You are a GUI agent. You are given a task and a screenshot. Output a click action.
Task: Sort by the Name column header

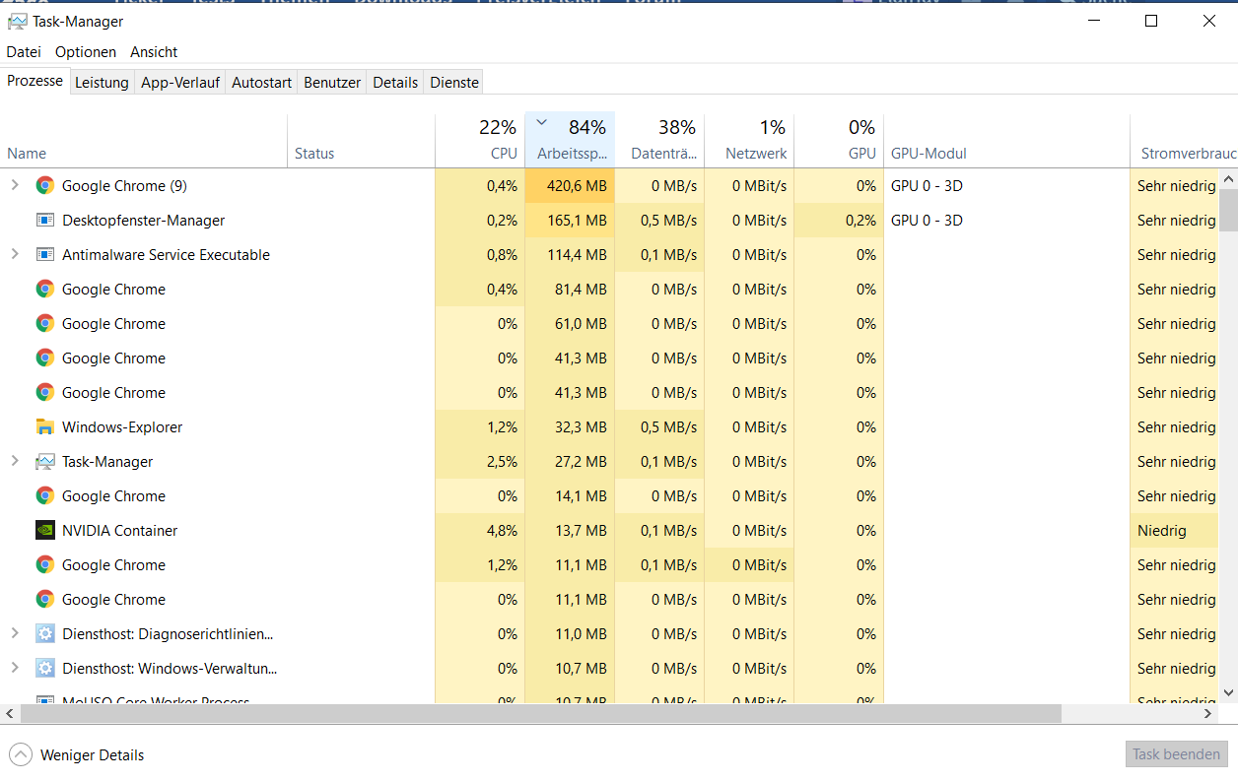point(144,140)
